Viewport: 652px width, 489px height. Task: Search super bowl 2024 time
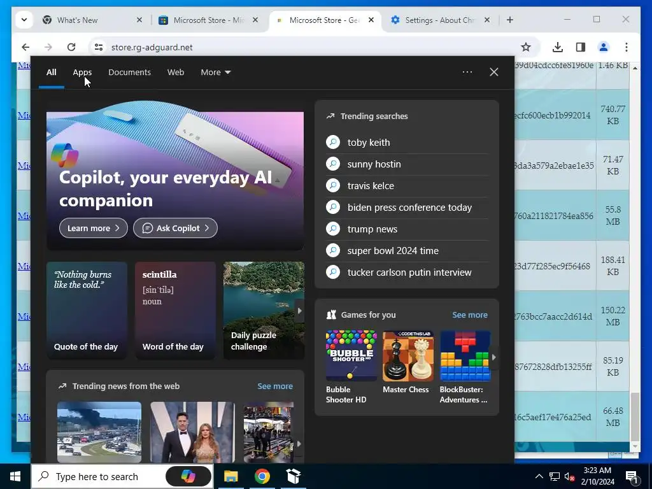click(x=407, y=250)
